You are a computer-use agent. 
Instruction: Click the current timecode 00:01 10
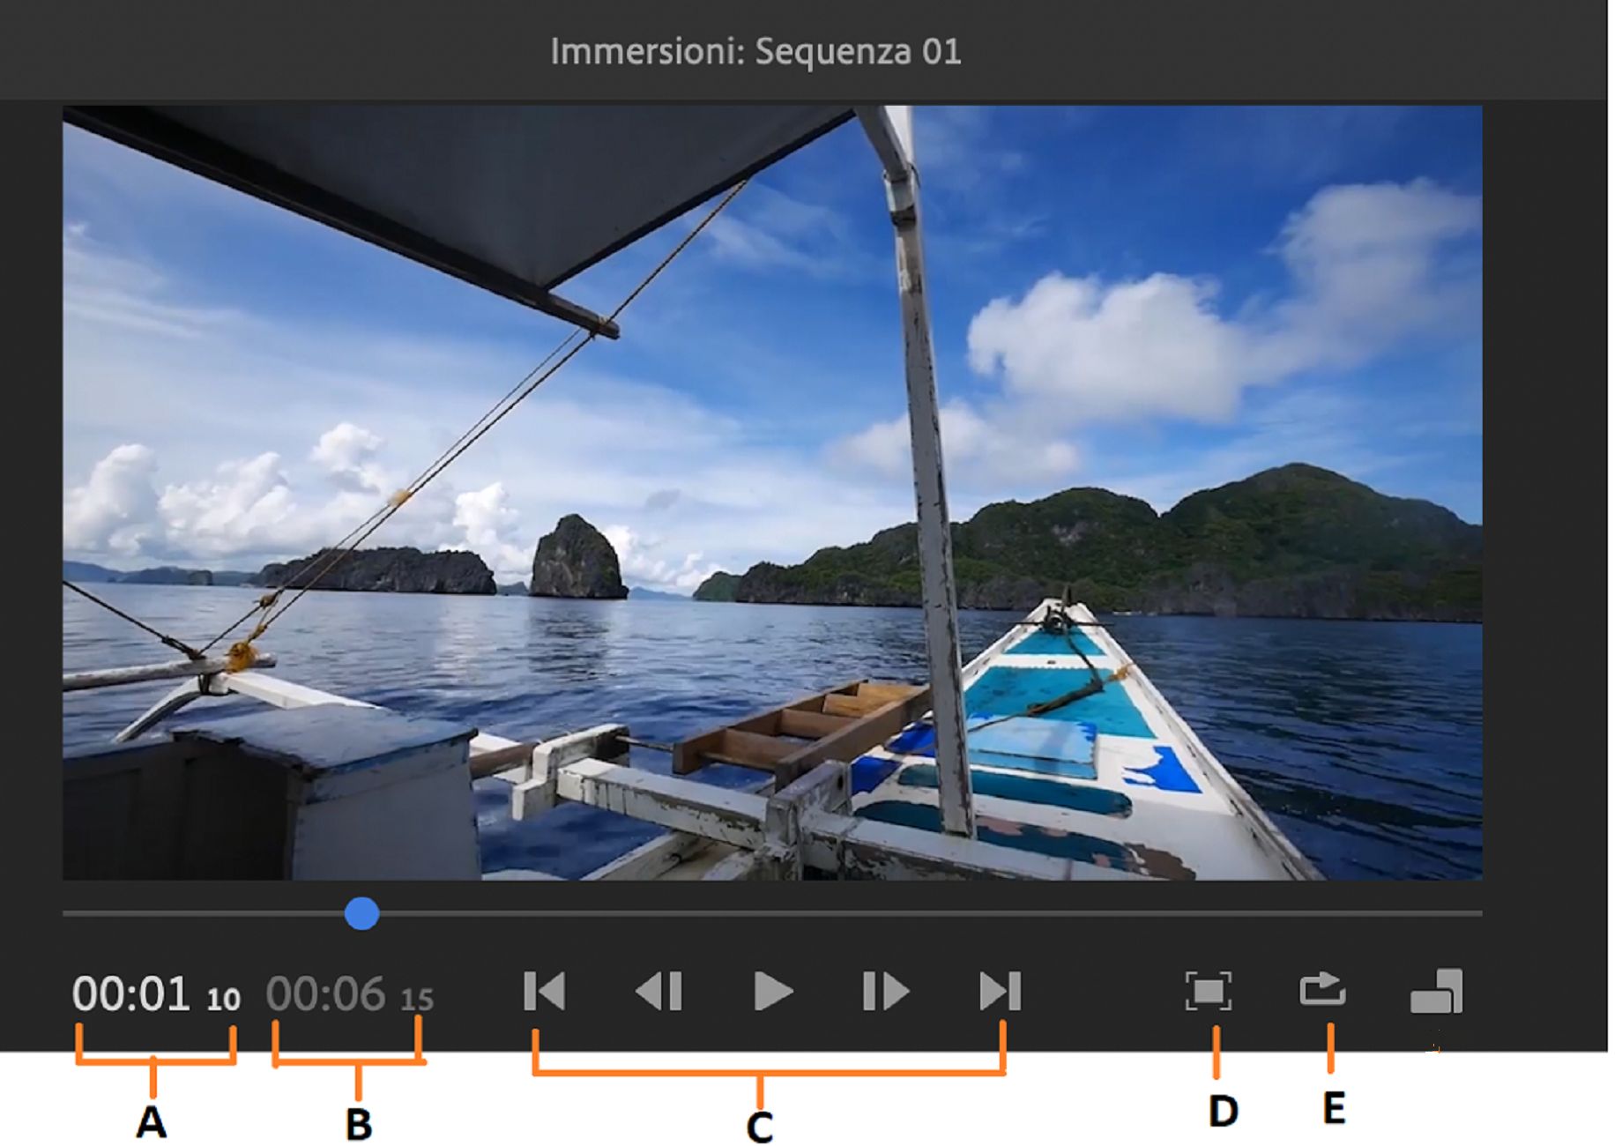156,994
